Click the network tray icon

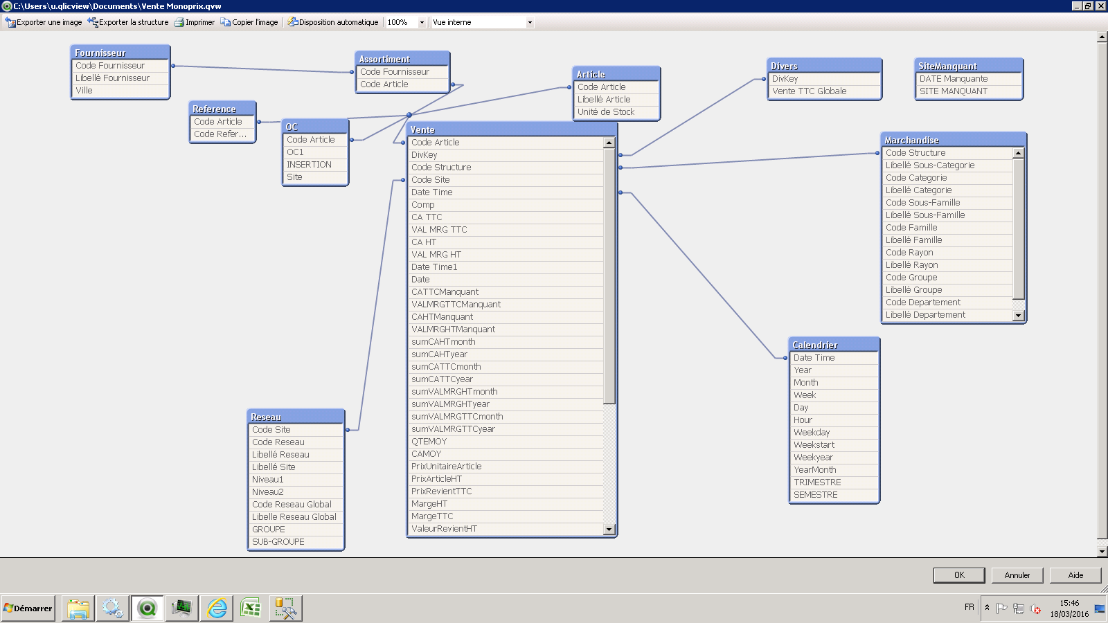tap(1018, 608)
